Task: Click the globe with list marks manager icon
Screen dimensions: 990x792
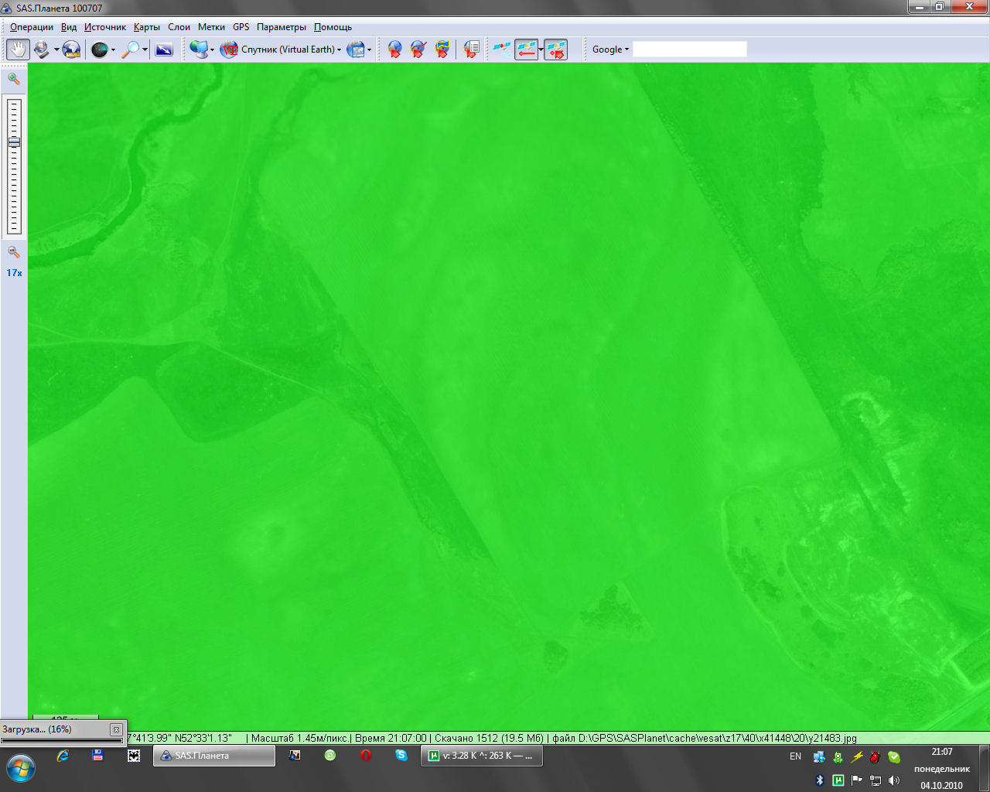Action: tap(471, 49)
